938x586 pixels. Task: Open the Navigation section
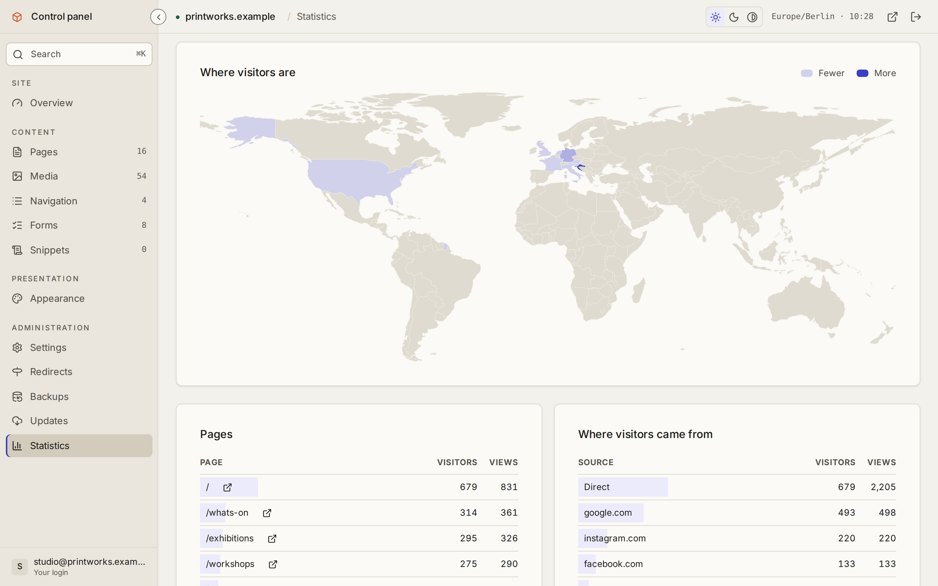tap(79, 201)
